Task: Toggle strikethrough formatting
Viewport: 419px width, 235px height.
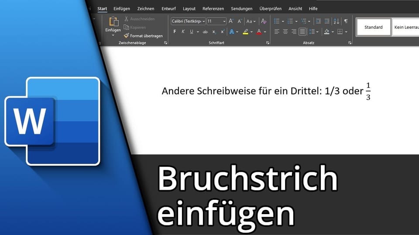Action: (x=205, y=32)
